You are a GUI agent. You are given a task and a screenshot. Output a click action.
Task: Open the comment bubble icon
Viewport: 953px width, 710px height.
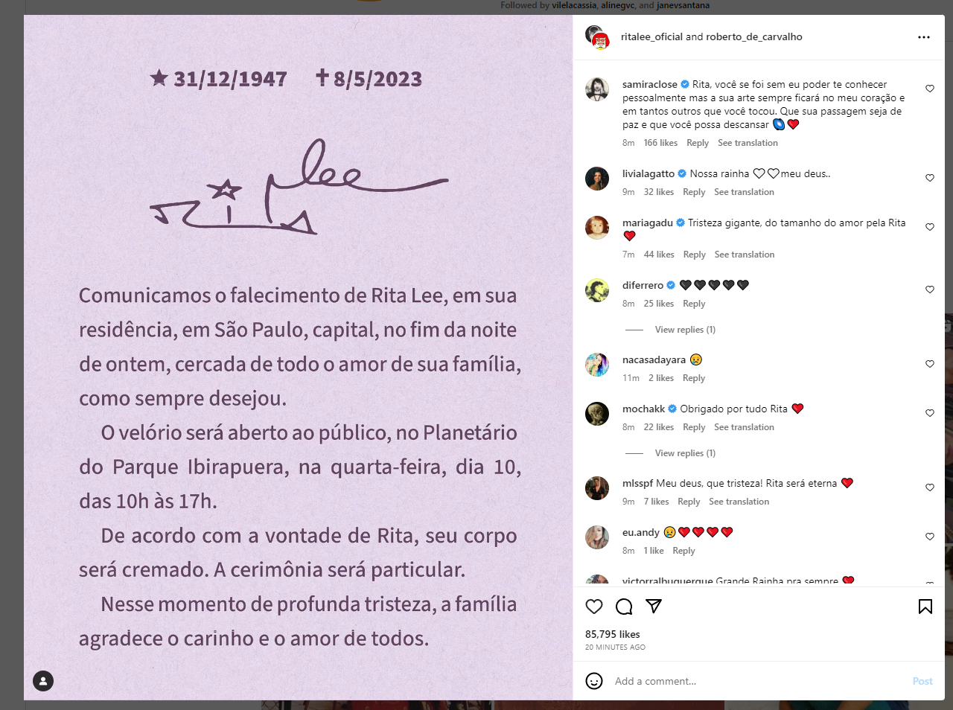point(624,607)
